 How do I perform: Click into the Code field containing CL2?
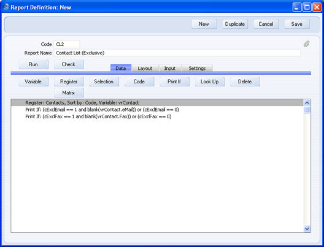tap(66, 44)
